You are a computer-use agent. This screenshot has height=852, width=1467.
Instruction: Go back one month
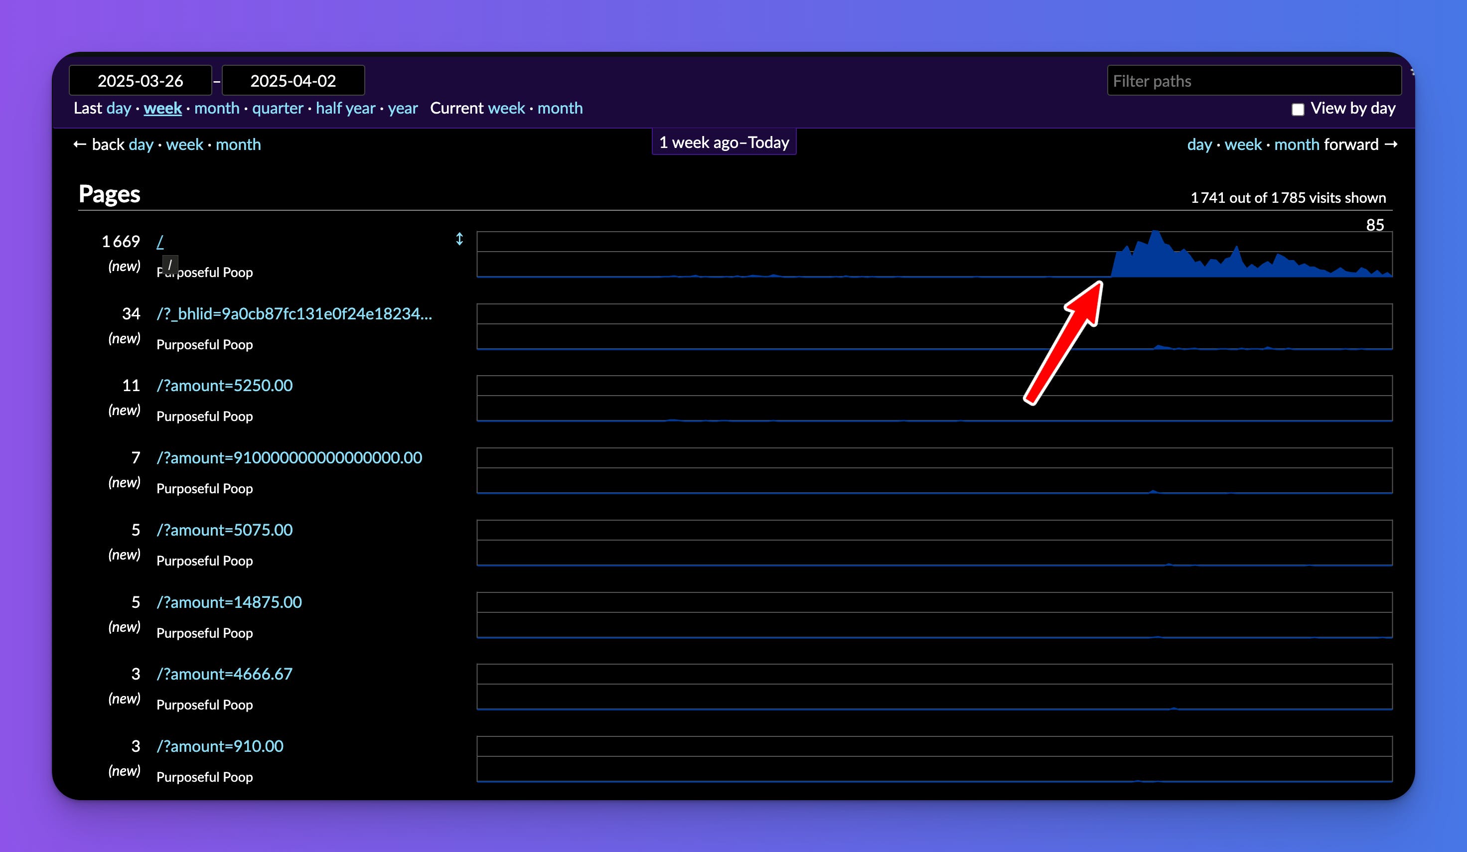click(x=238, y=144)
